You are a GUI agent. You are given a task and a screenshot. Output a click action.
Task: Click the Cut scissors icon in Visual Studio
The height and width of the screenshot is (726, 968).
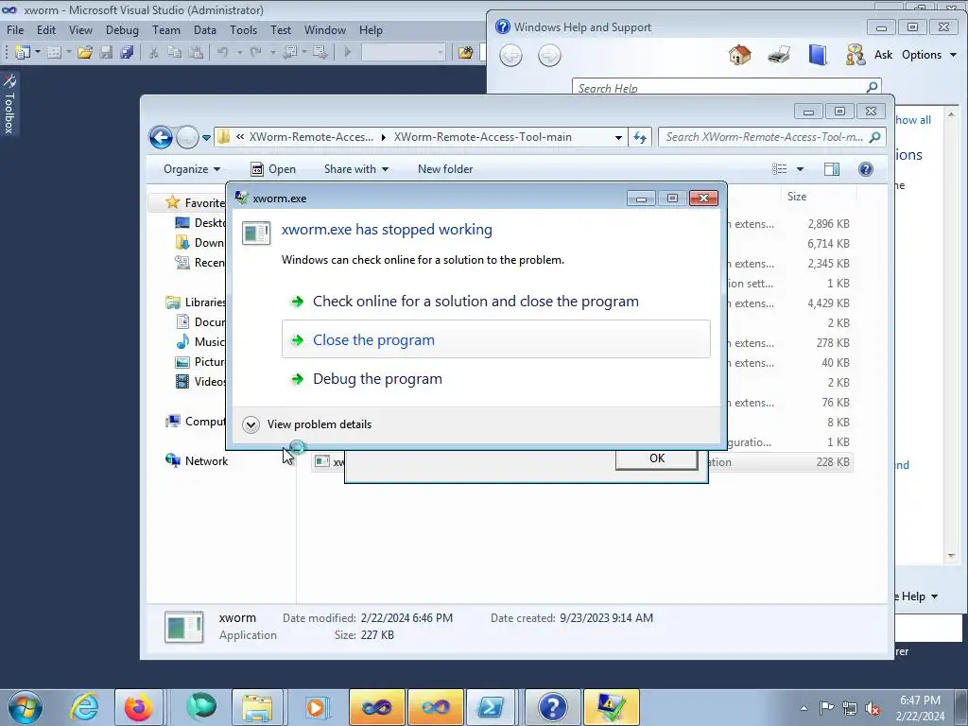(154, 53)
